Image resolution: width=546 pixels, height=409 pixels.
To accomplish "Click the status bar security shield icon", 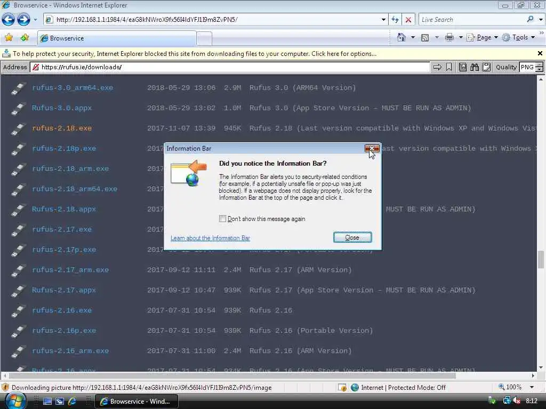I will coord(5,387).
